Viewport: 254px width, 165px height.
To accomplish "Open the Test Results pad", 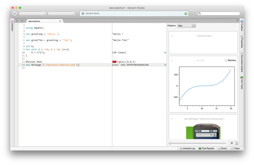I will click(x=206, y=148).
